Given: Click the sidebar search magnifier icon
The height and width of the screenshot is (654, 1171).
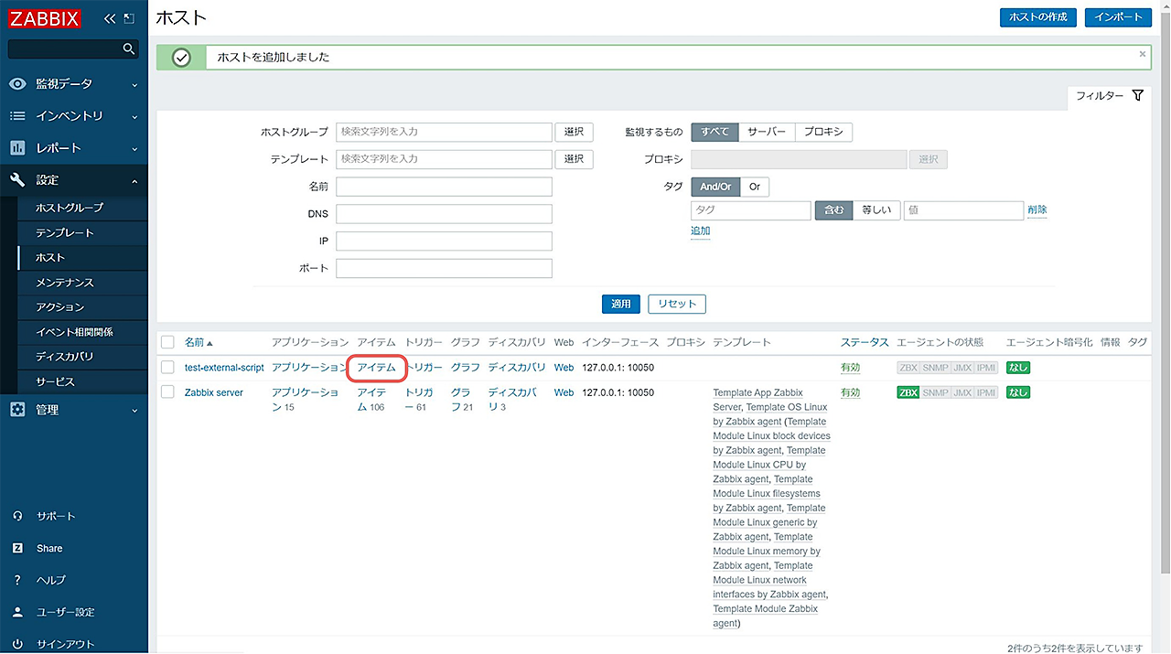Looking at the screenshot, I should [x=128, y=48].
